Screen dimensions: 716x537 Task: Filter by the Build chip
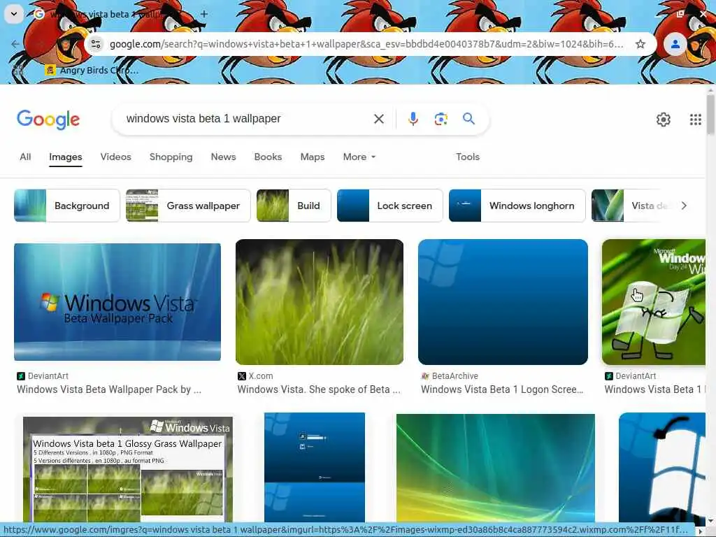[x=294, y=206]
